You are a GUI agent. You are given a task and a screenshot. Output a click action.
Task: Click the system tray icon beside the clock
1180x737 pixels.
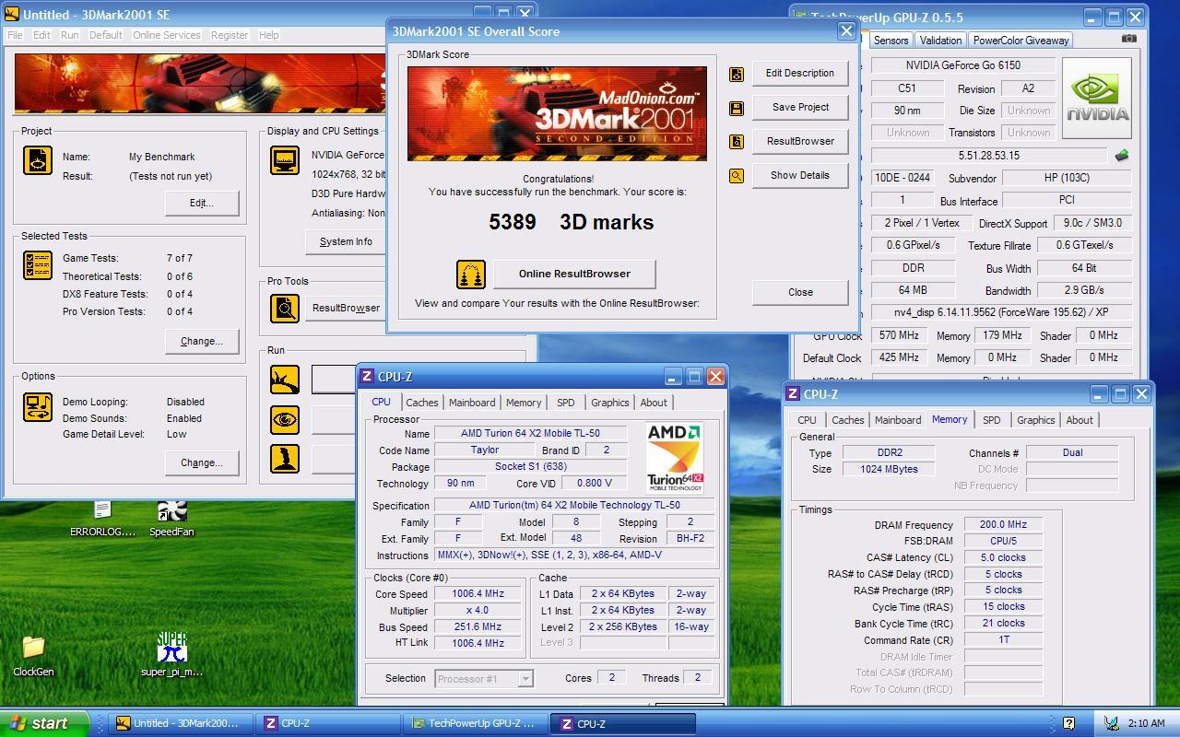pyautogui.click(x=1111, y=723)
